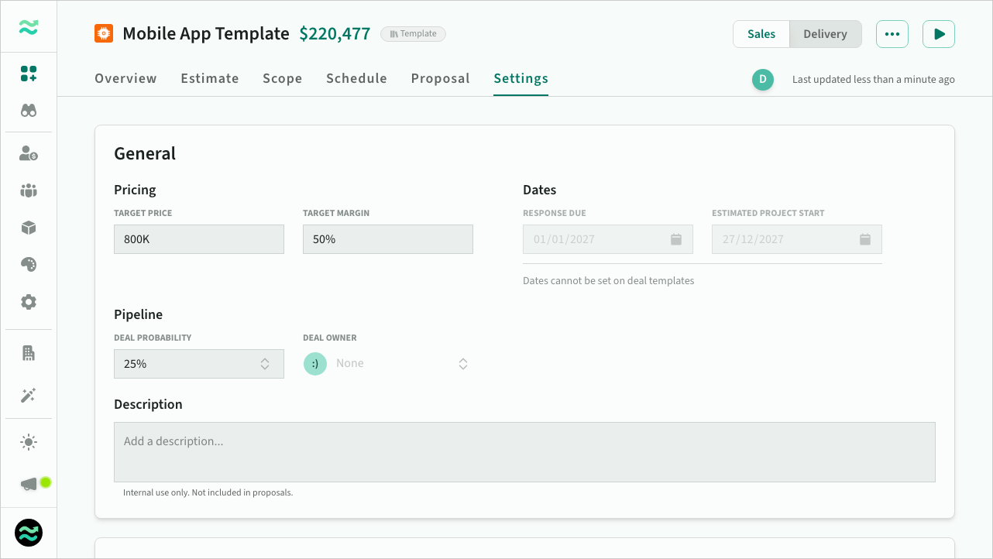Click the Template badge next to price
This screenshot has height=559, width=993.
click(413, 34)
